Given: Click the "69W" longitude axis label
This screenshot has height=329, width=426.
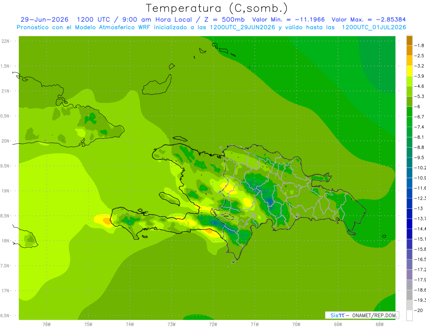Looking at the screenshot, I should [338, 324].
